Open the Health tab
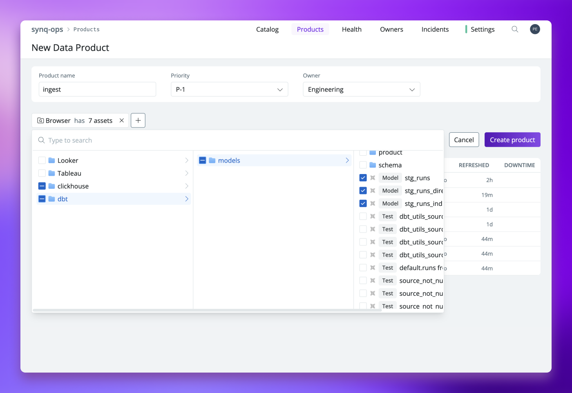This screenshot has height=393, width=572. click(352, 29)
